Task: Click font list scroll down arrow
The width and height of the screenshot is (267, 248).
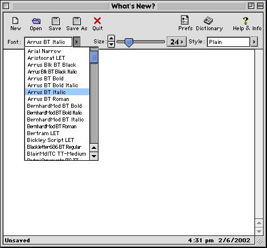Action: [x=94, y=156]
